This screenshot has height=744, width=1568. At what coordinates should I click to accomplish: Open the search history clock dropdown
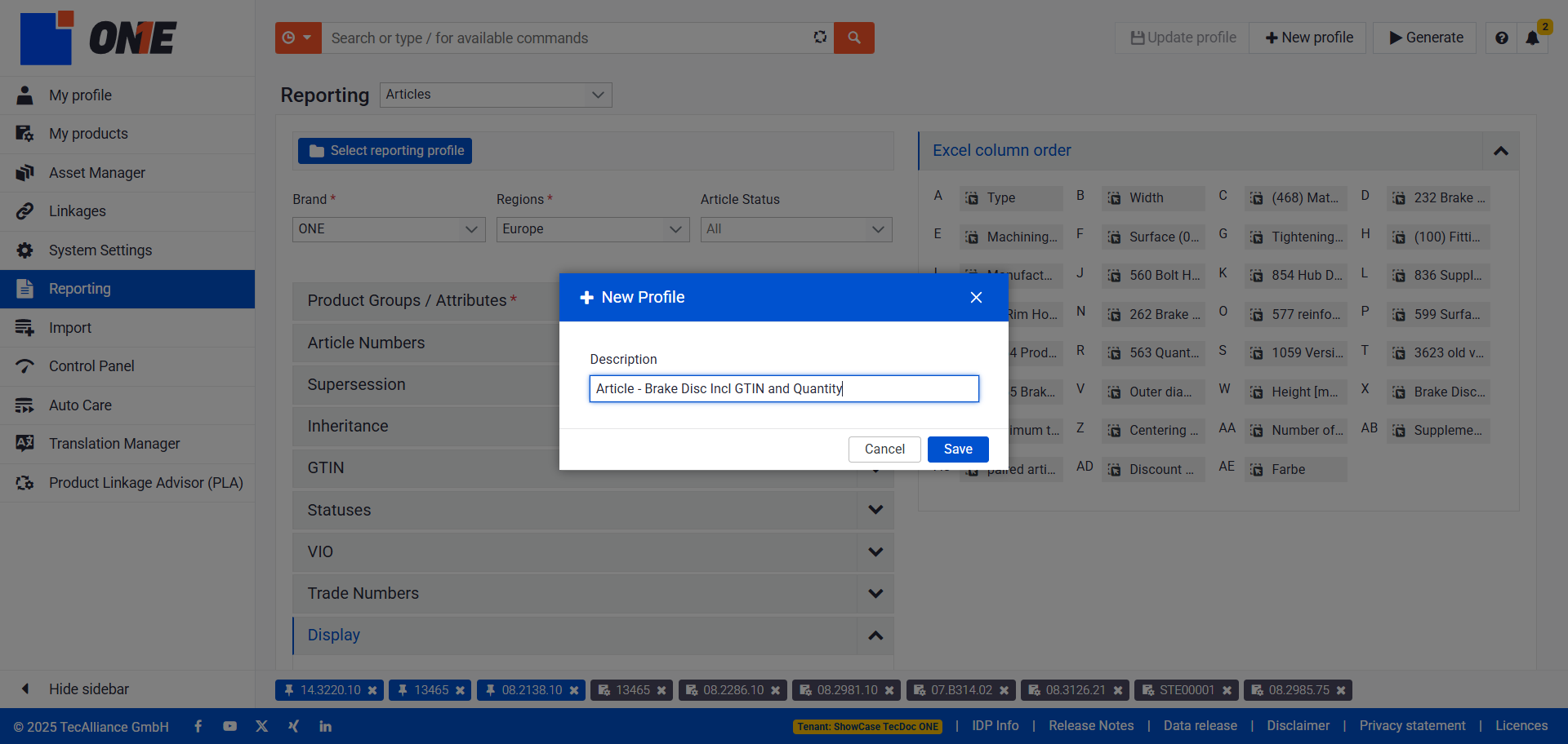point(297,38)
